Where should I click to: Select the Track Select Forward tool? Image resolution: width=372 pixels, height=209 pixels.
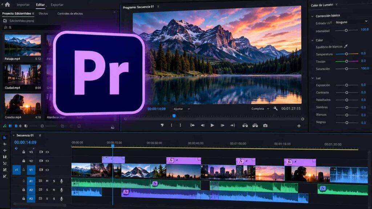[x=5, y=144]
